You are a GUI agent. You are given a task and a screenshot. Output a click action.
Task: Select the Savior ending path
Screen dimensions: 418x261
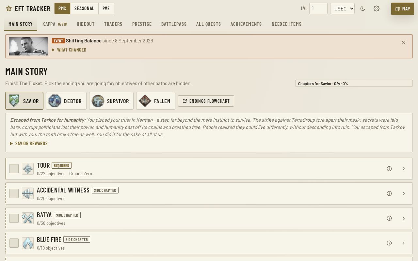(x=24, y=101)
